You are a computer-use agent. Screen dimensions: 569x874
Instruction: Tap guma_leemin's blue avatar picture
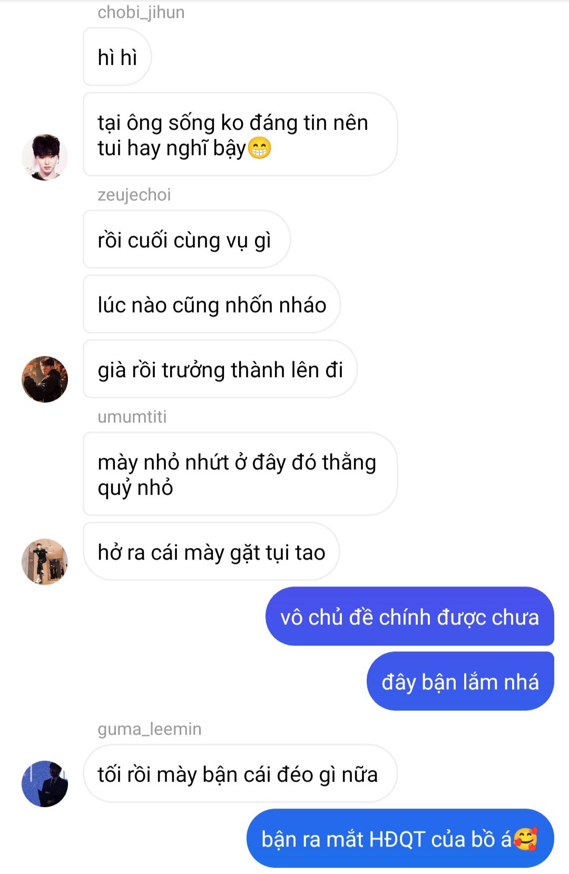[45, 784]
